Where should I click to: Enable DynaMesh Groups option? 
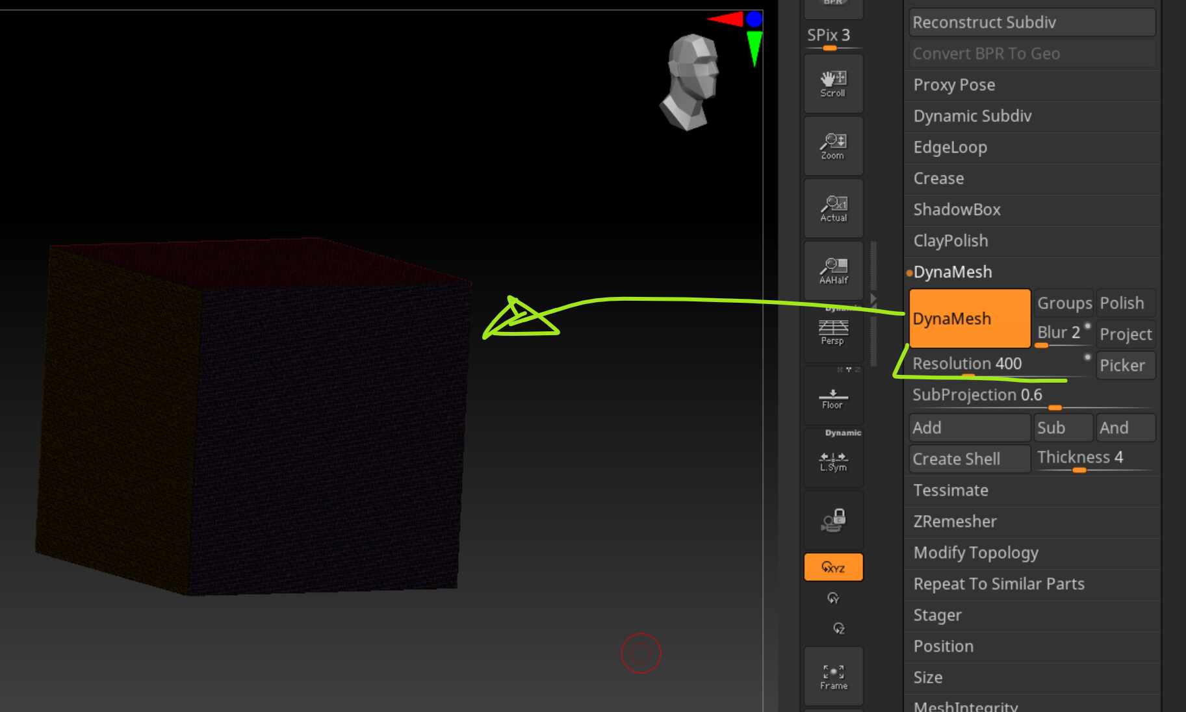point(1064,303)
